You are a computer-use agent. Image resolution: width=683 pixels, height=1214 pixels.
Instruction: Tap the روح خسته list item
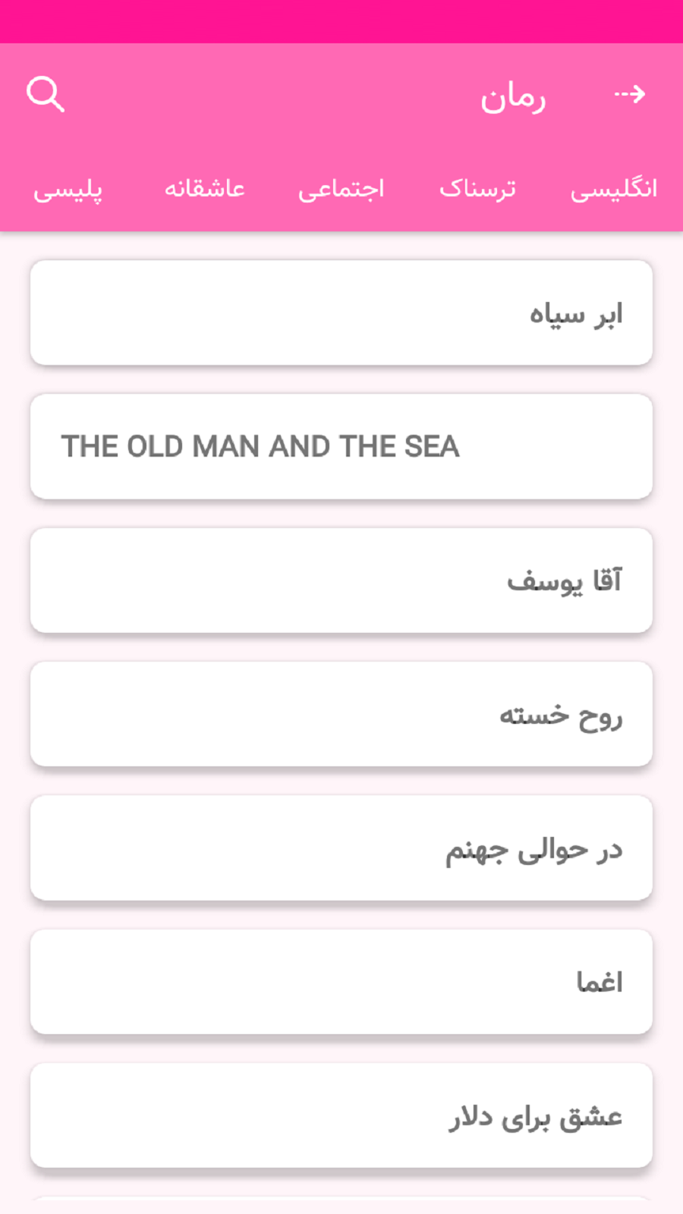pos(341,714)
